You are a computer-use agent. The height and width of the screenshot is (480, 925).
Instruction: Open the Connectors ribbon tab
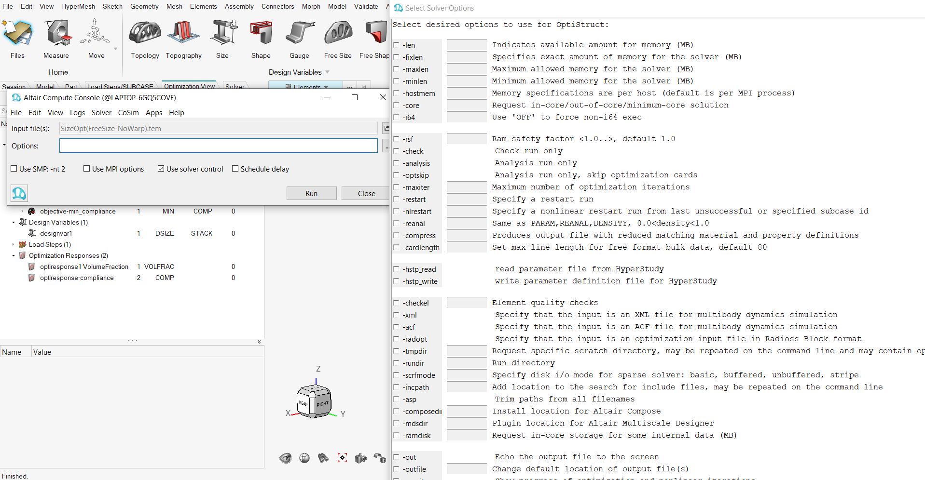(x=278, y=6)
